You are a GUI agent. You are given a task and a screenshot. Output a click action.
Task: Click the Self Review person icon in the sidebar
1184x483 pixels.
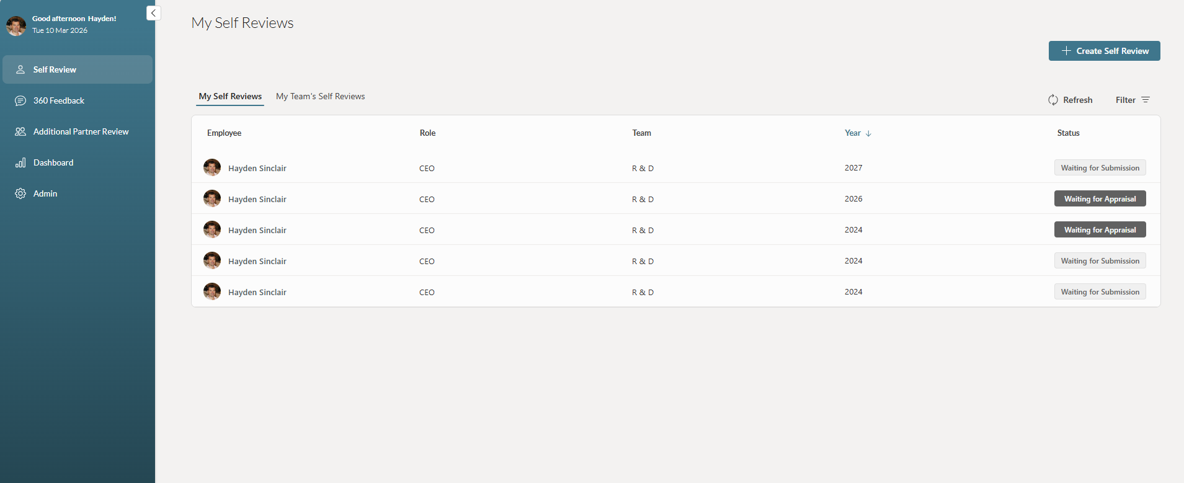click(20, 69)
